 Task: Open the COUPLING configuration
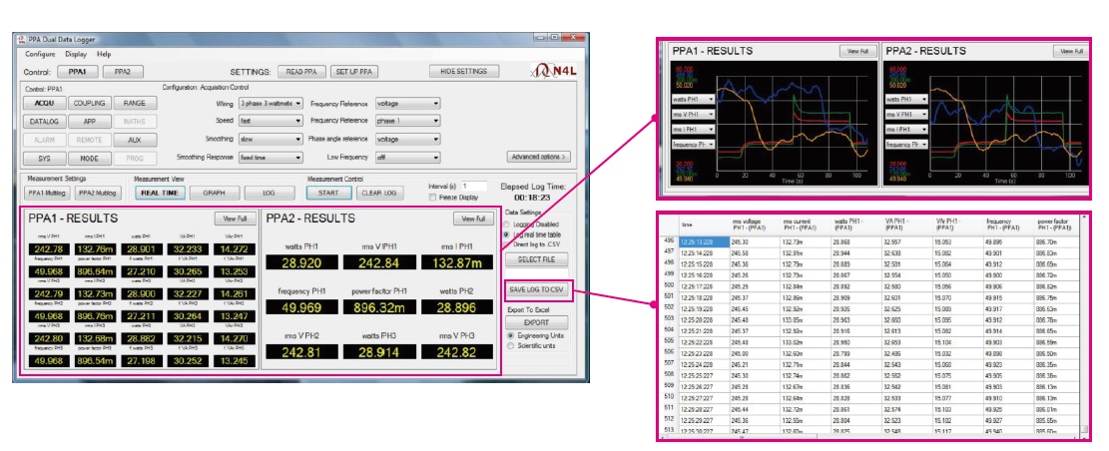click(x=90, y=103)
